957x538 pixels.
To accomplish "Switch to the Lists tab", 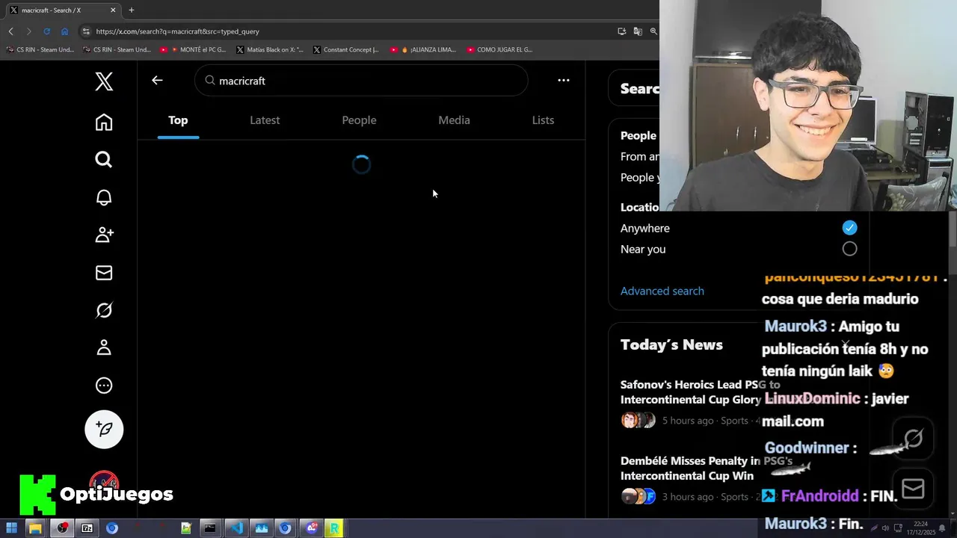I will 543,120.
